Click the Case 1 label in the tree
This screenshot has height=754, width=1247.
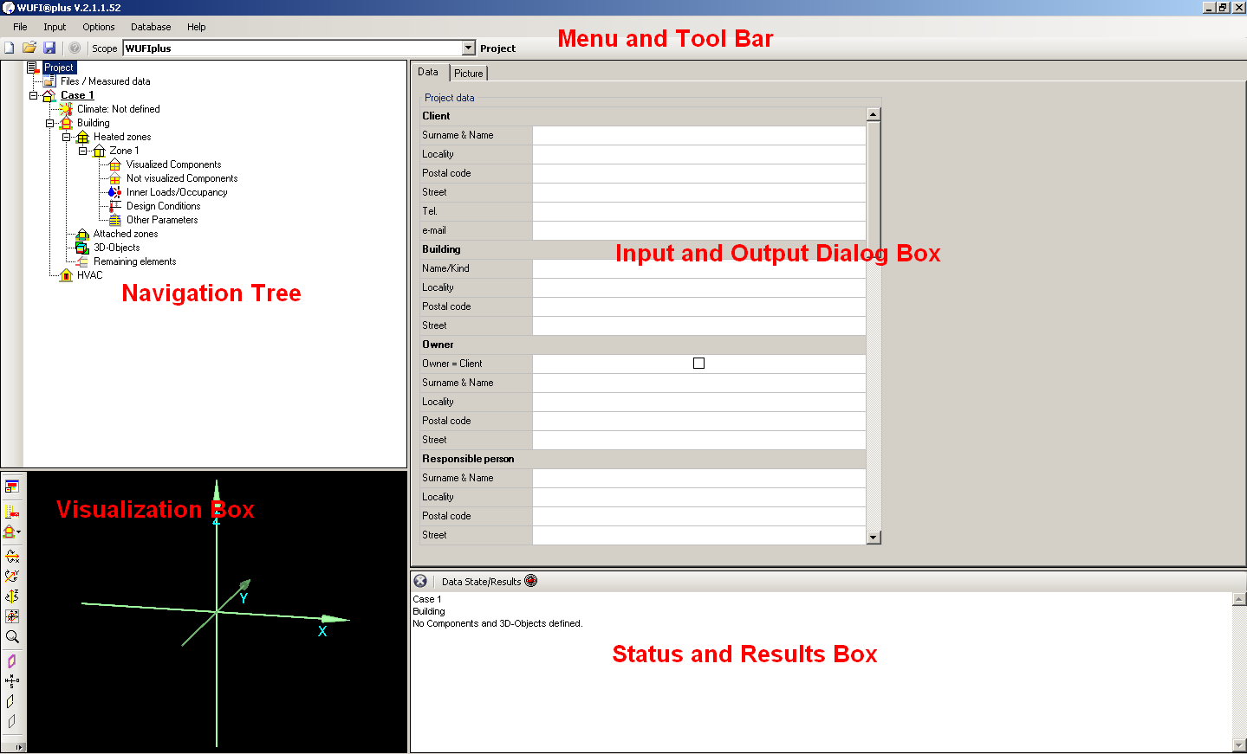[77, 95]
